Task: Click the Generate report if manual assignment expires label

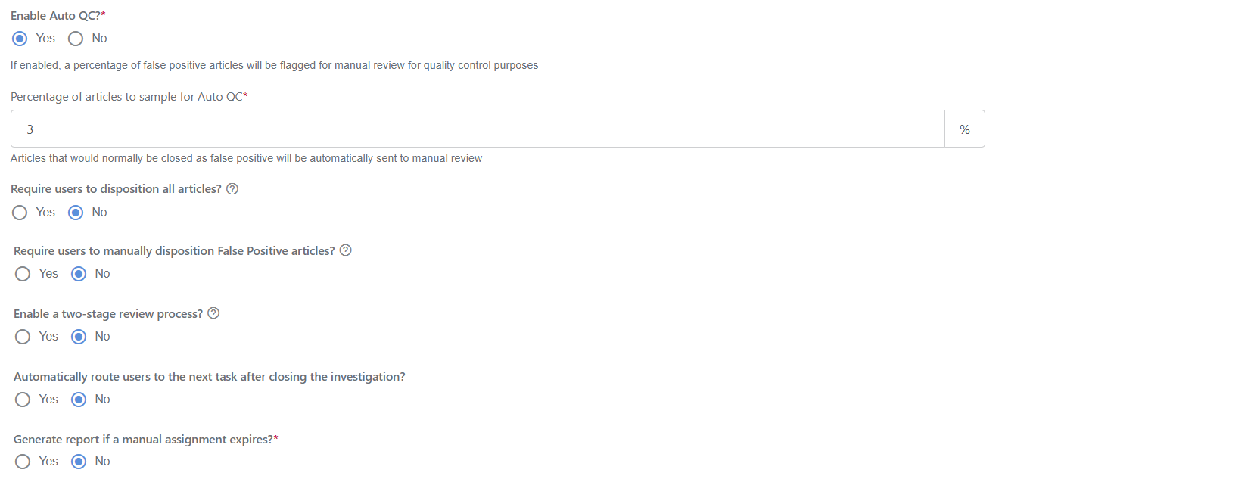Action: [146, 440]
